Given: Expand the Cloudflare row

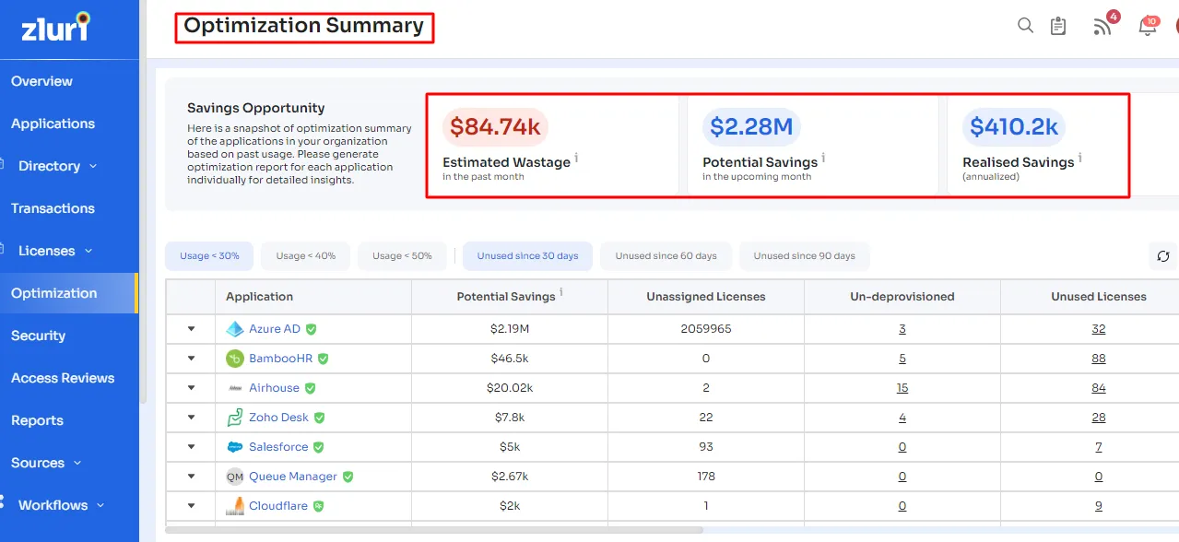Looking at the screenshot, I should 191,506.
